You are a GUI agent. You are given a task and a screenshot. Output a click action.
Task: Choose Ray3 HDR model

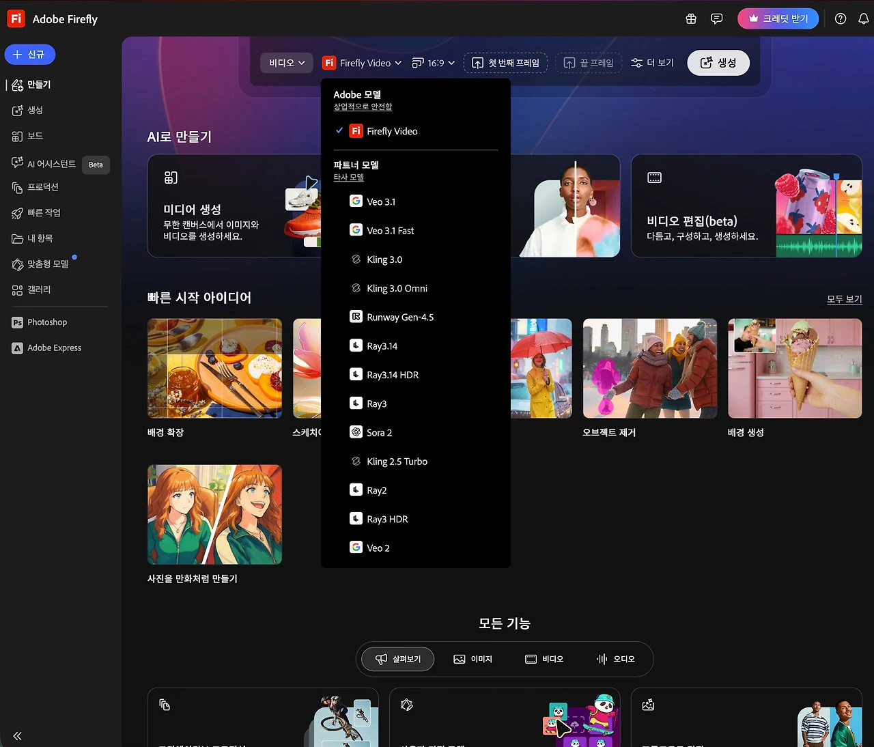click(416, 519)
